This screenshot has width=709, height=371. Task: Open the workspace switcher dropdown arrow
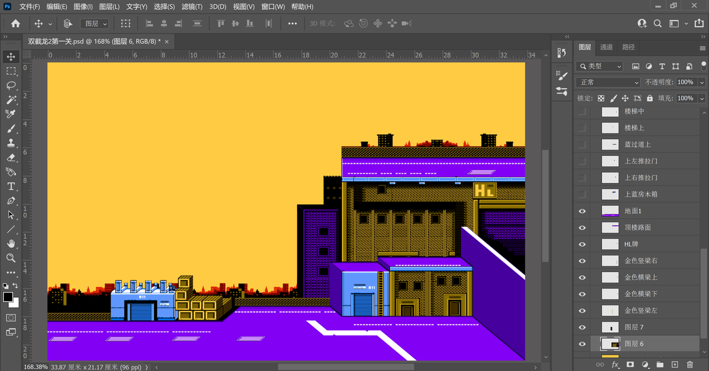coord(686,23)
